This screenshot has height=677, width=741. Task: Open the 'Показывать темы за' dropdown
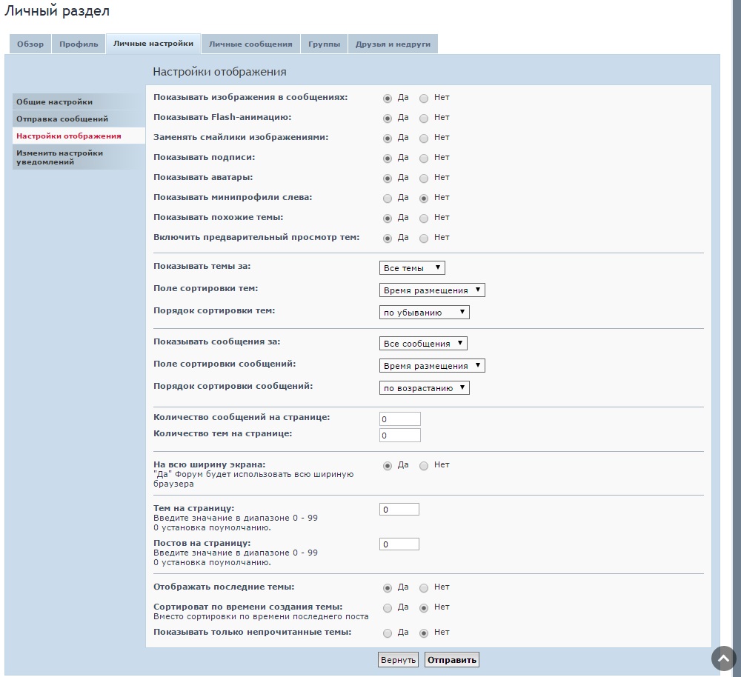click(x=412, y=268)
